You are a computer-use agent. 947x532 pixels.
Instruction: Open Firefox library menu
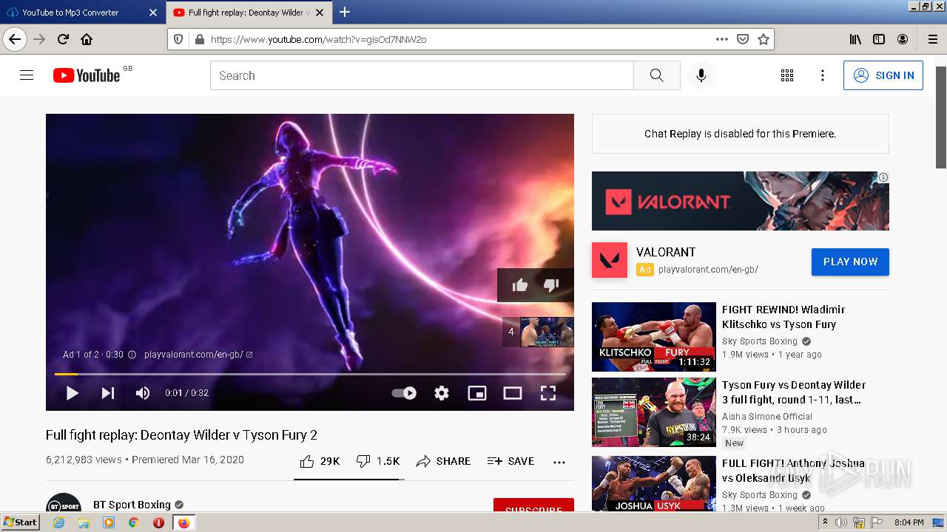[855, 39]
